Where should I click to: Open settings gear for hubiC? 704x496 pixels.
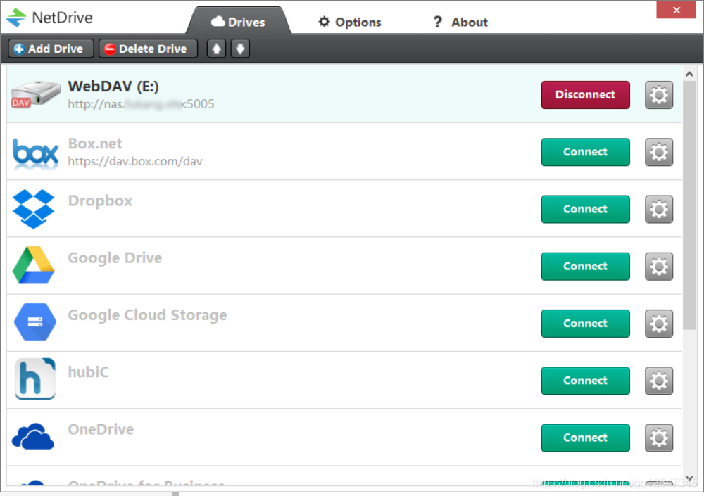pos(659,380)
